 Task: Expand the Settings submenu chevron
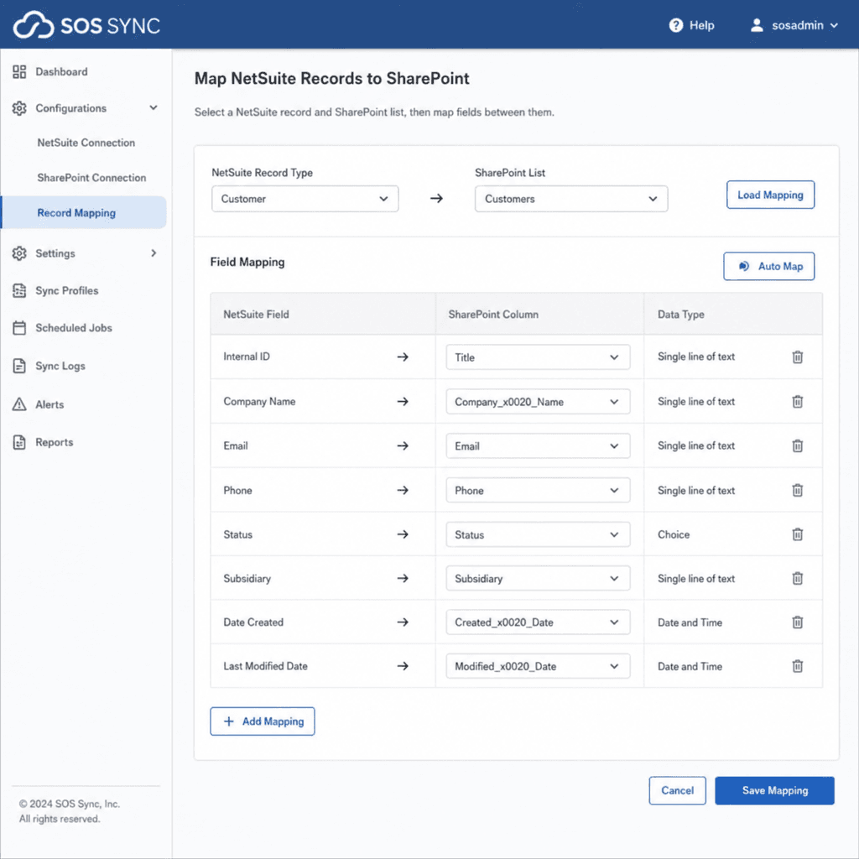click(x=154, y=253)
